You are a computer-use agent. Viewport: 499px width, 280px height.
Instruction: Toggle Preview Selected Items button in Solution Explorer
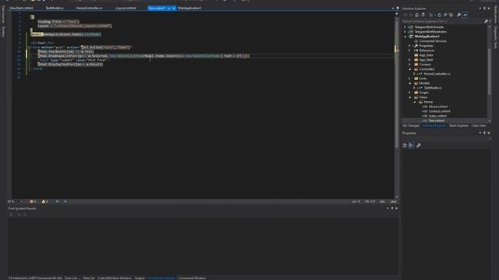tap(465, 15)
